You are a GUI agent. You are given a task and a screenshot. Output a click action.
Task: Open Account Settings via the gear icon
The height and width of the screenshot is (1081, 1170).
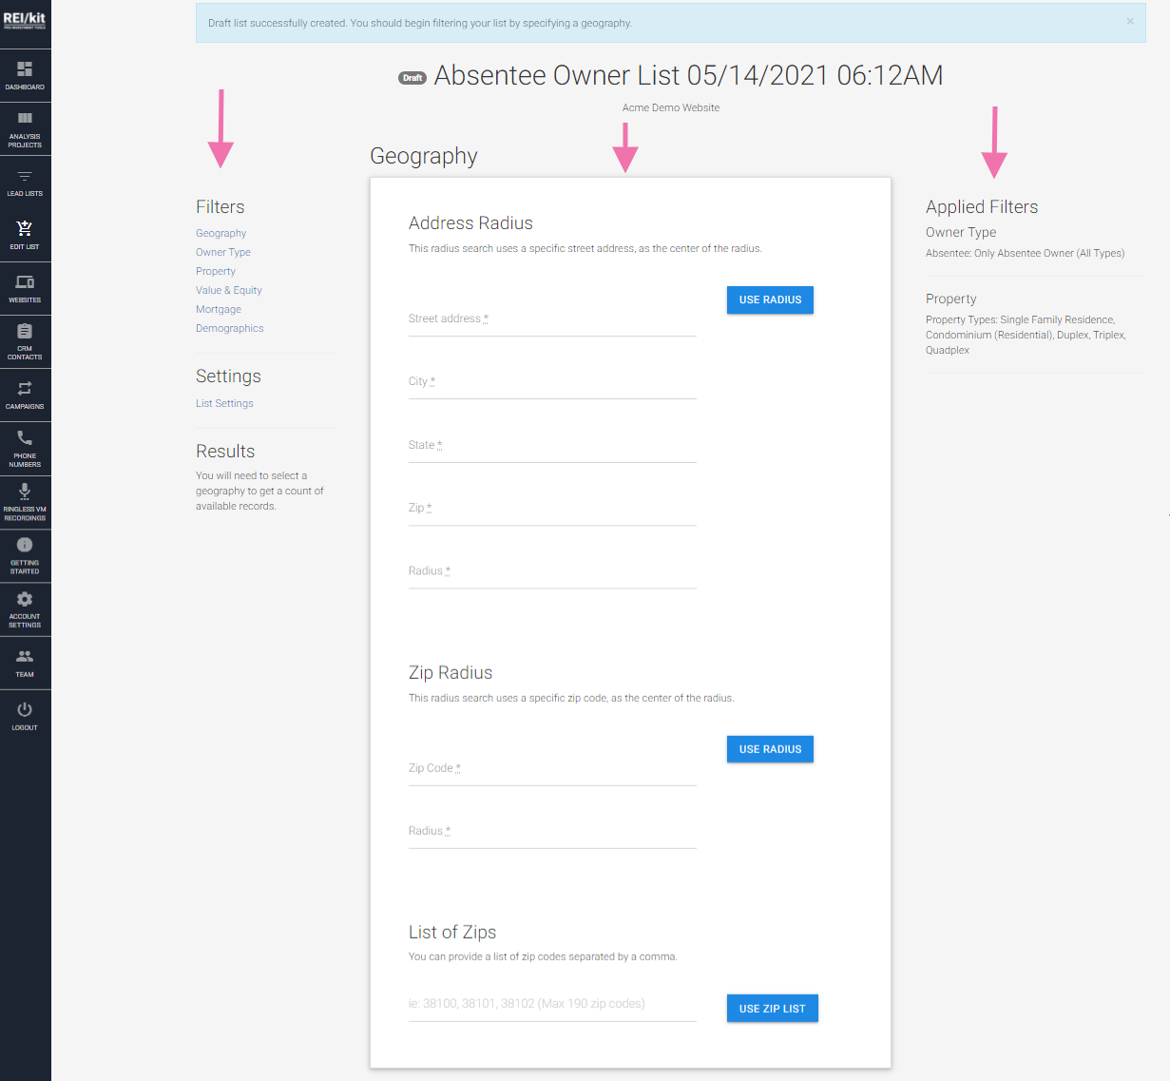point(25,608)
